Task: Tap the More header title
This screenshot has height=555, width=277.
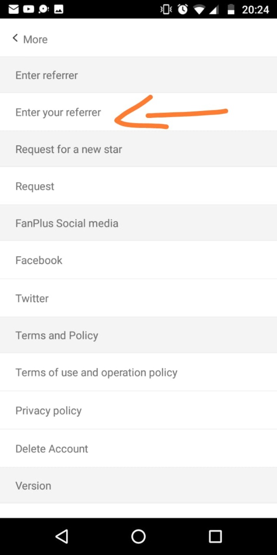Action: [x=35, y=39]
